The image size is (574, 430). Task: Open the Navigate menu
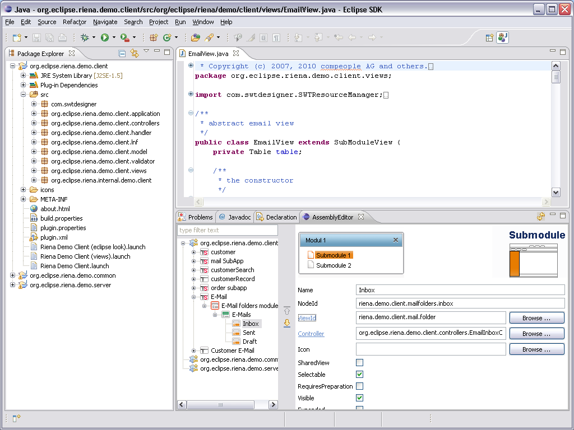[x=105, y=22]
